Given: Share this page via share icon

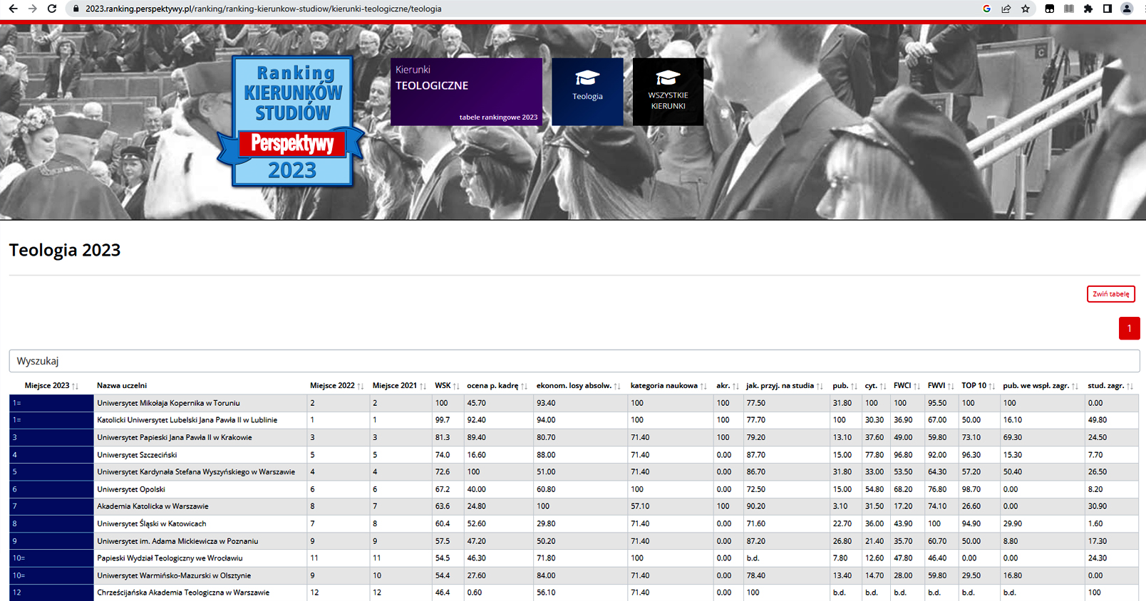Looking at the screenshot, I should coord(1006,9).
